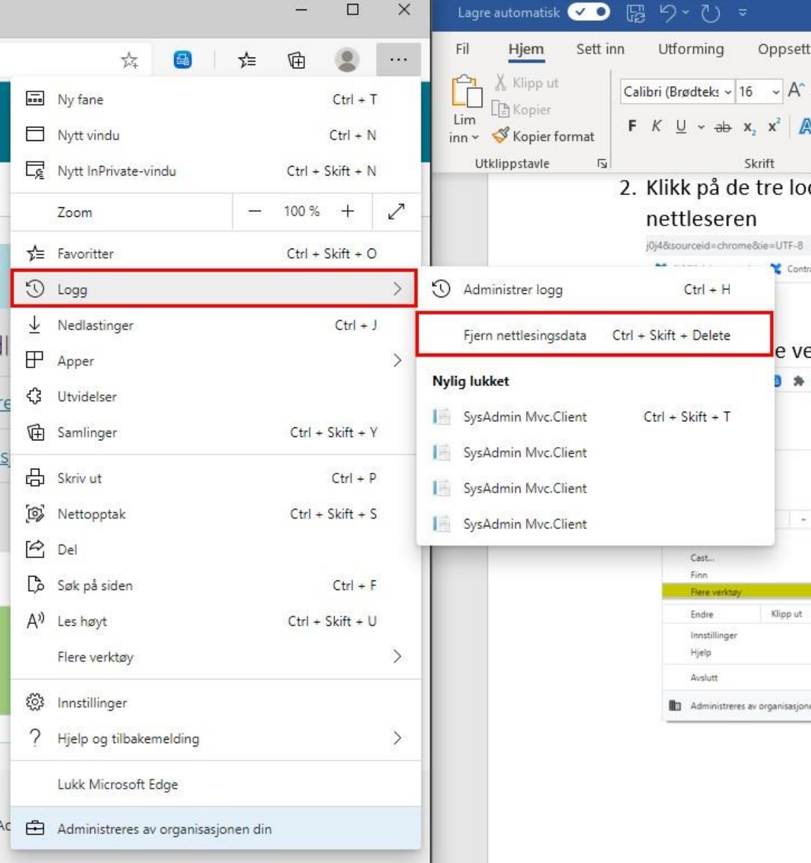811x863 pixels.
Task: Toggle strikethrough ab button
Action: click(x=723, y=127)
